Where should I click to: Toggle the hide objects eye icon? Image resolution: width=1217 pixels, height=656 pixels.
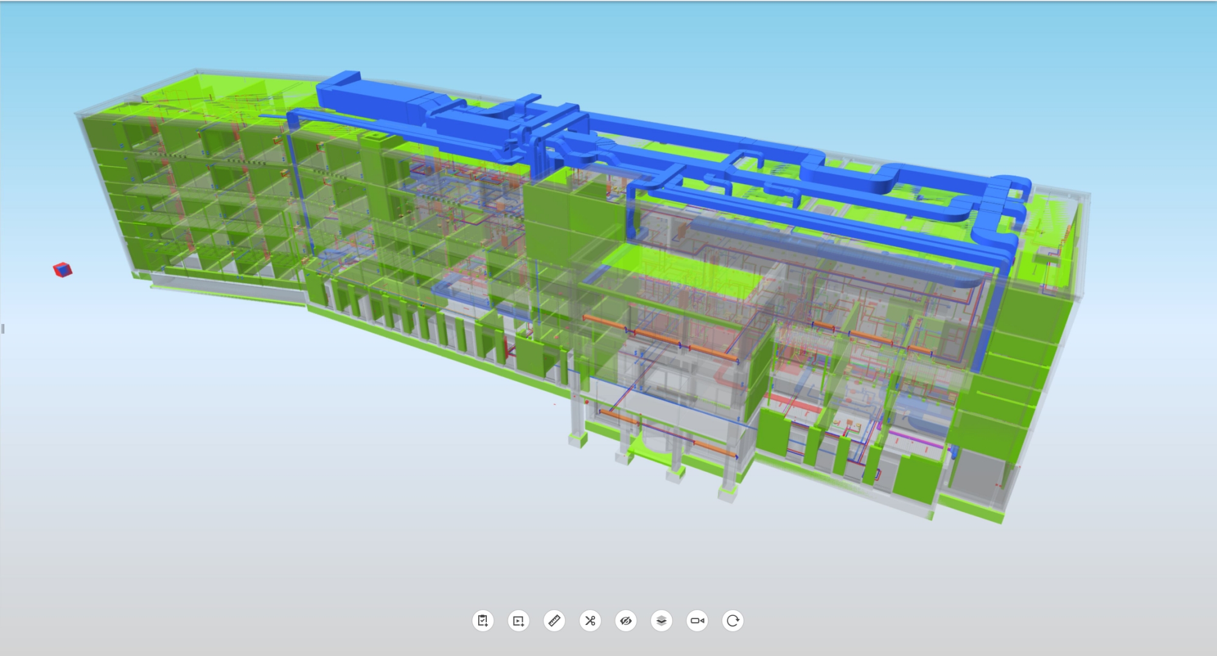coord(626,621)
